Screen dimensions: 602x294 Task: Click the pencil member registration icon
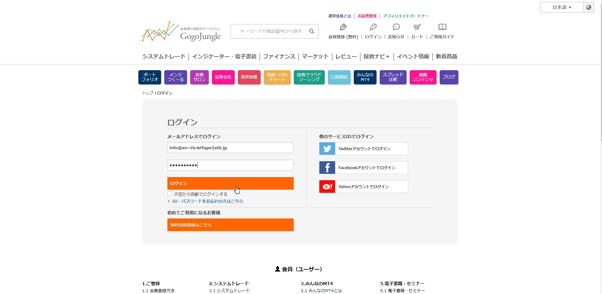343,27
